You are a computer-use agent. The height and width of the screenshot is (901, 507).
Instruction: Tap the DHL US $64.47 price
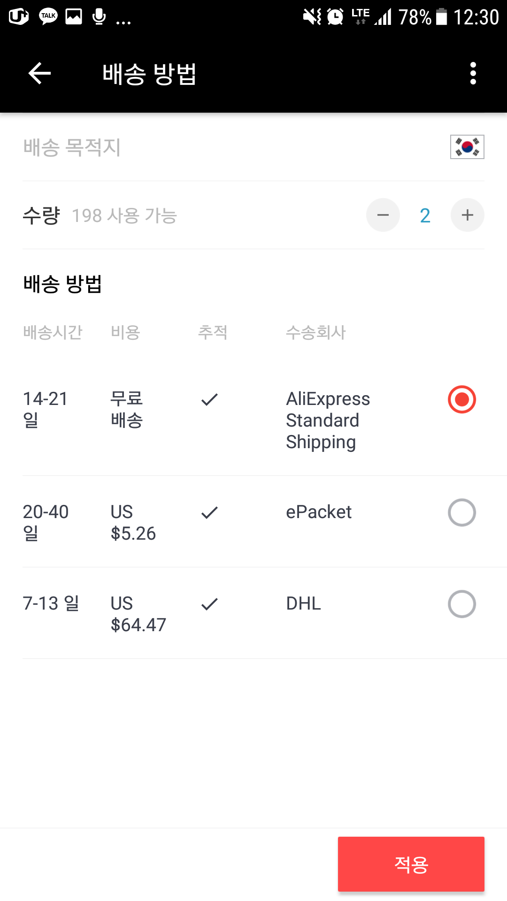[138, 614]
